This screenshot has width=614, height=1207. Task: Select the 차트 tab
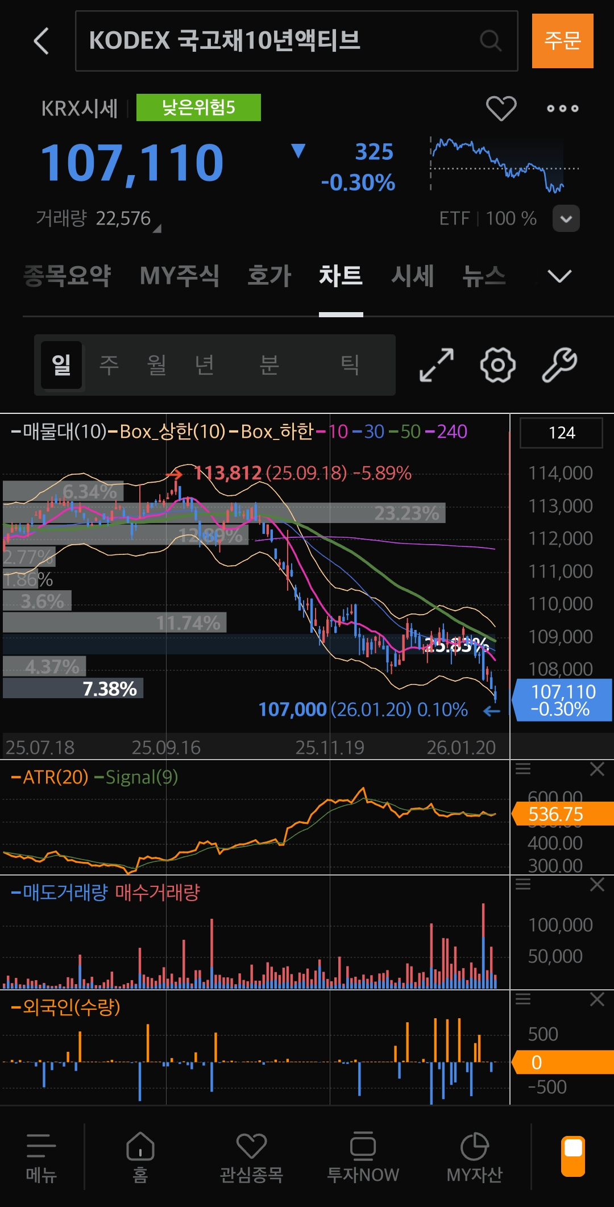click(x=341, y=276)
